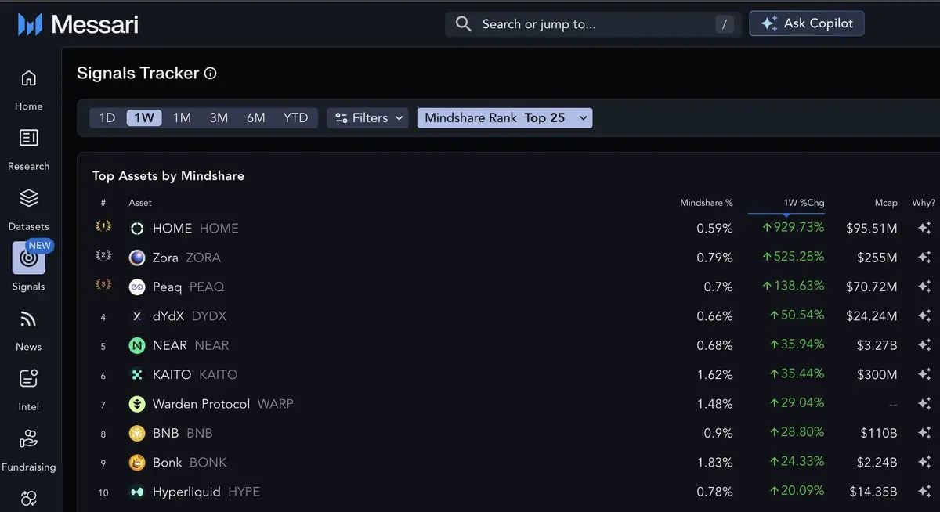Click the Zora asset logo
940x512 pixels.
tap(137, 258)
